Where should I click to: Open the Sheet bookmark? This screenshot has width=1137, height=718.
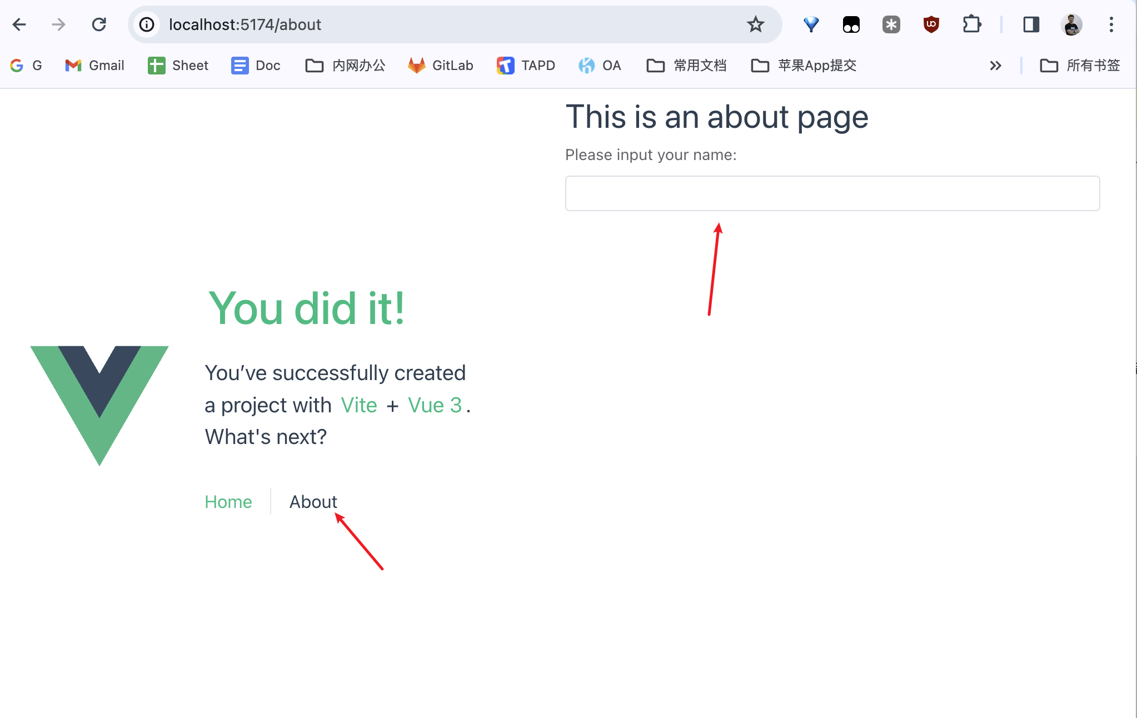[178, 66]
